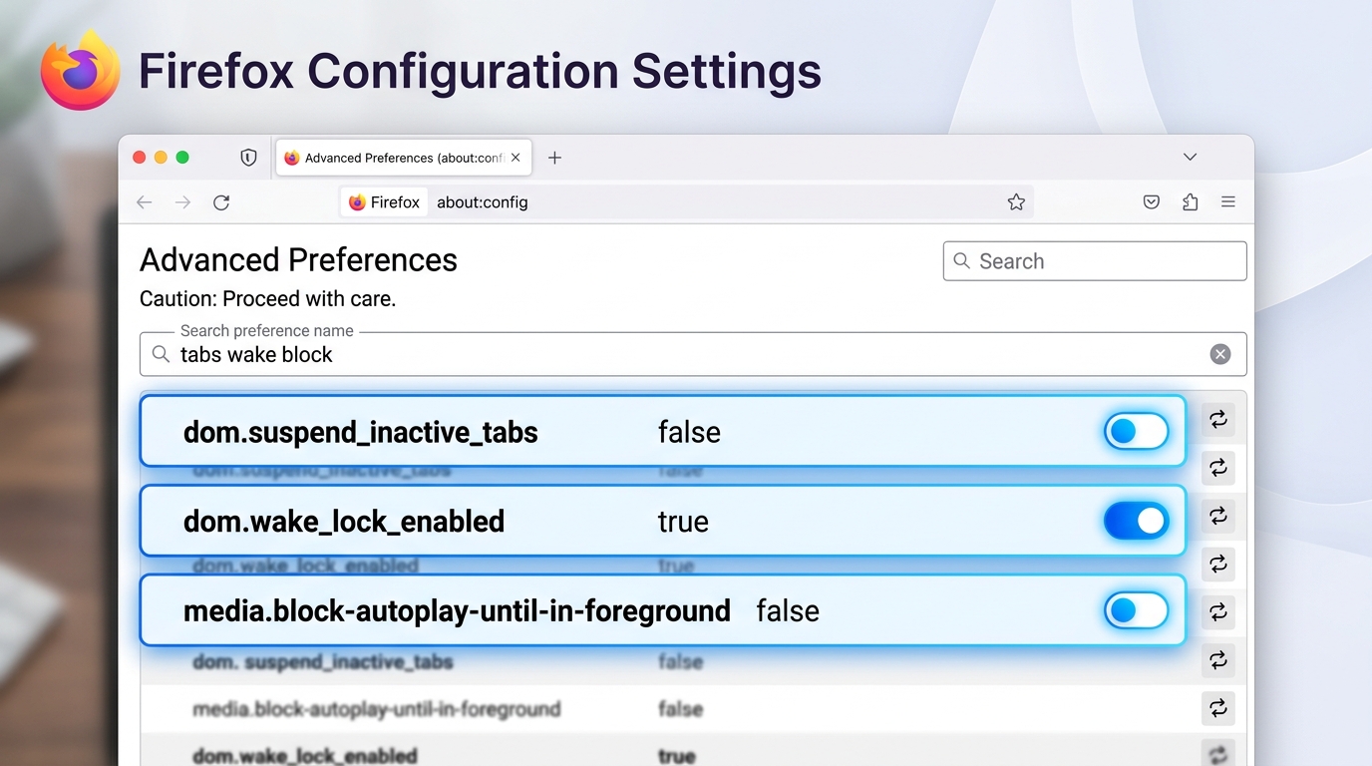Click the Advanced Preferences heading

click(x=298, y=260)
